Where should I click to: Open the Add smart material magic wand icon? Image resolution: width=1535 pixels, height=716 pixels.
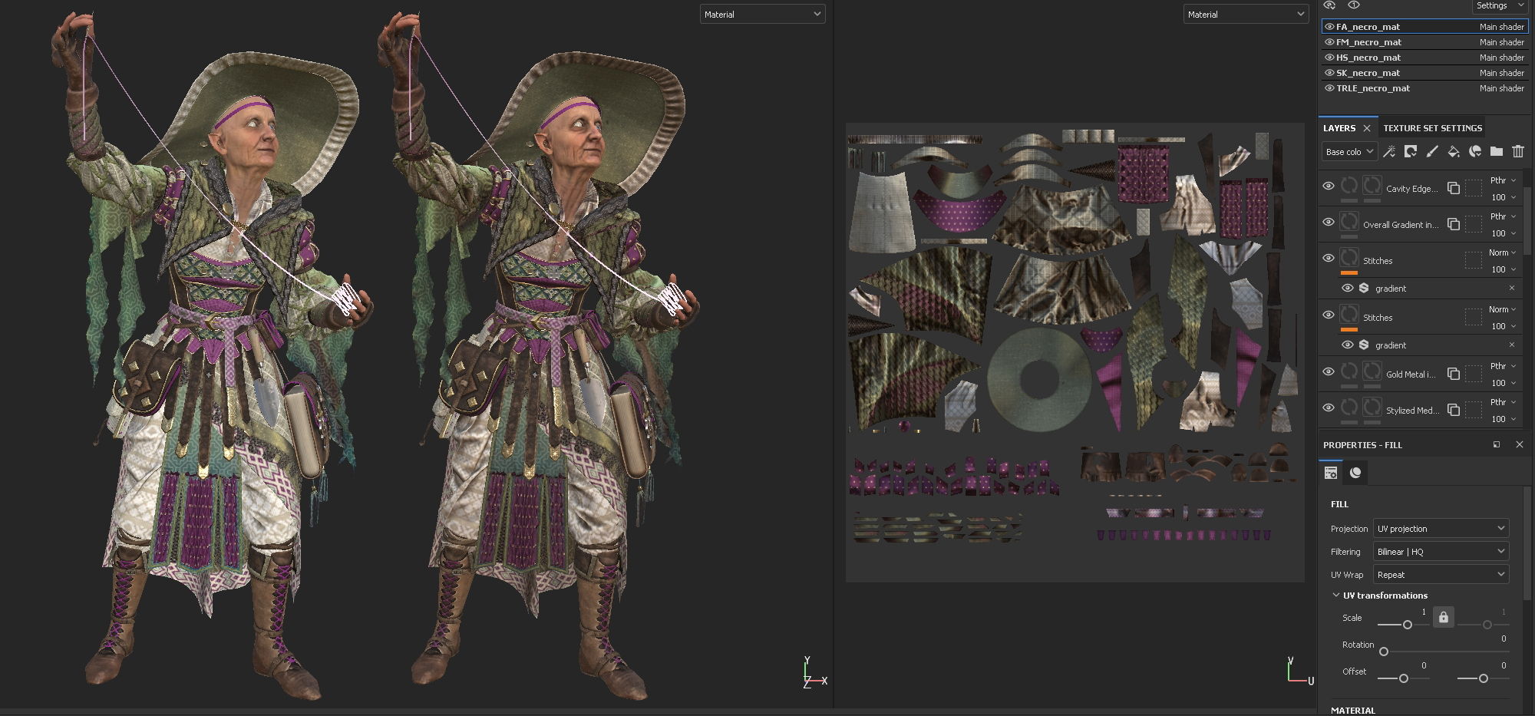coord(1388,151)
